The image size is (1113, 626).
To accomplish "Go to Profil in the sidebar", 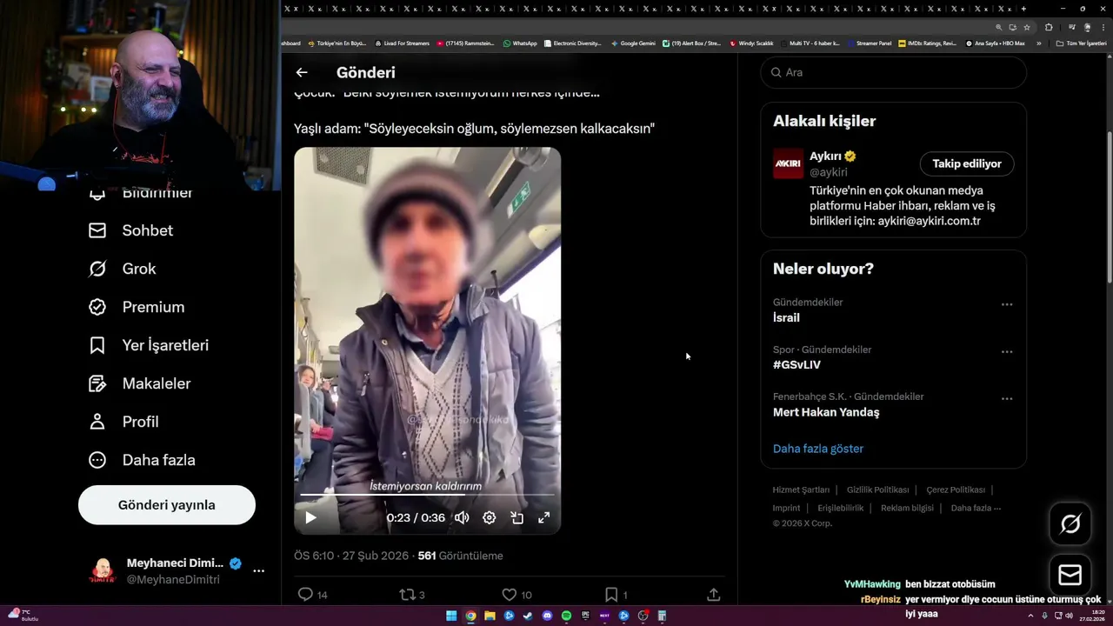I will [x=123, y=422].
